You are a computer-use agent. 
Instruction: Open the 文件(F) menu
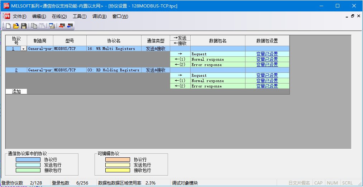click(19, 16)
